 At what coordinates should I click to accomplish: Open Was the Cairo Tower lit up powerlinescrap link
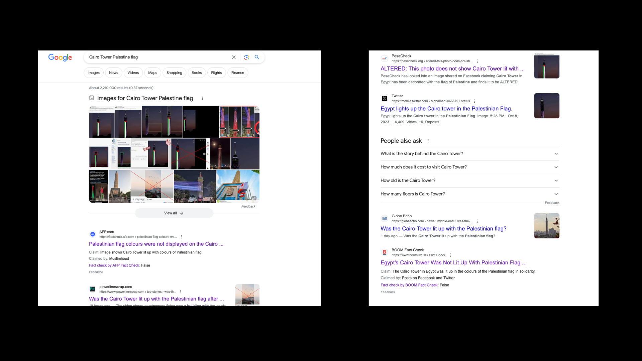(x=156, y=299)
